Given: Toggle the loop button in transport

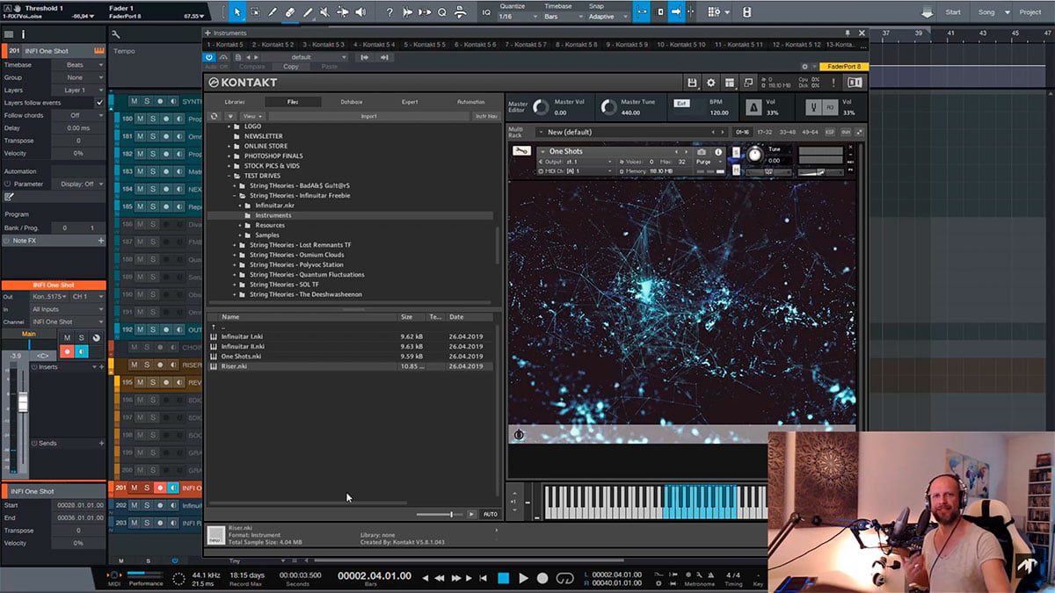Looking at the screenshot, I should click(565, 578).
